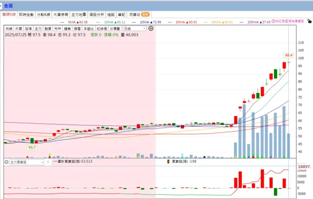313x199 pixels.
Task: Toggle the 籌碼 overlay button
Action: coord(77,29)
